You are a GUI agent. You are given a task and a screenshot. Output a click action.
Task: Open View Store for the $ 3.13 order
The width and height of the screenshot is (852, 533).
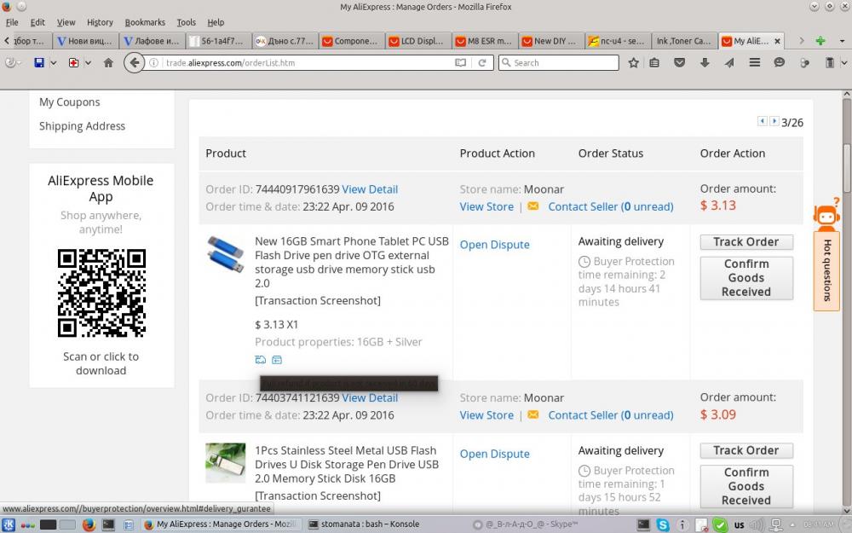coord(486,206)
